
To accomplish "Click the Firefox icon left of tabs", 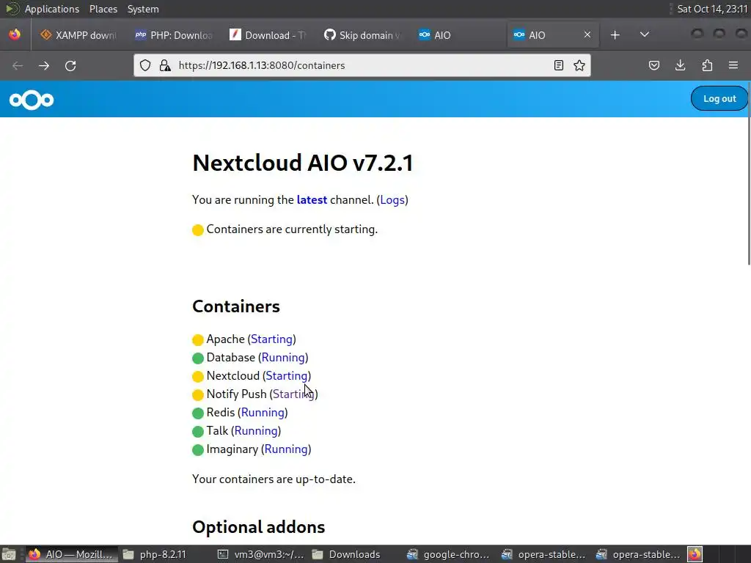I will tap(15, 35).
